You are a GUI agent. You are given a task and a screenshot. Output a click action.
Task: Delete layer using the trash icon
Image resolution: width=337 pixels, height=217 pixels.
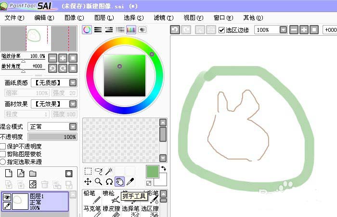[x=45, y=184]
